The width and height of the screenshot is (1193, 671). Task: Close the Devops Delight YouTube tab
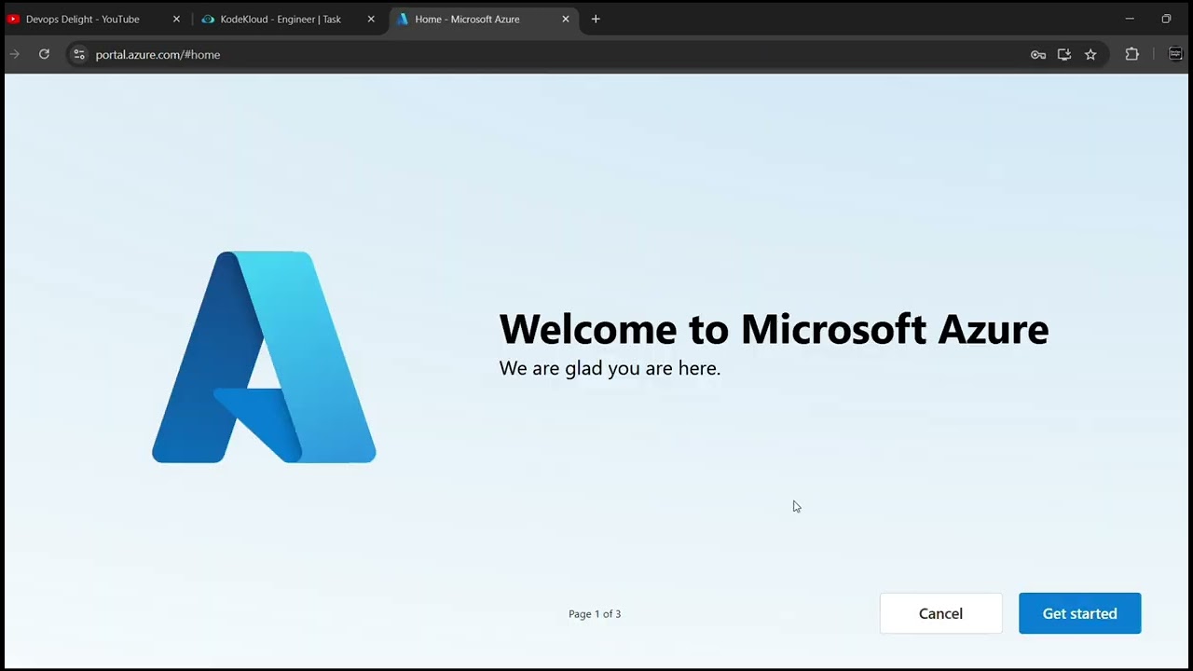tap(176, 19)
